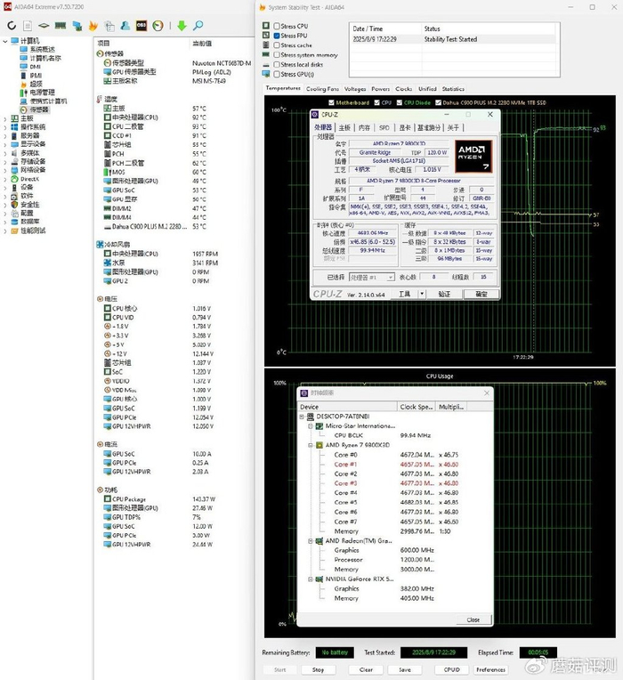Open the 内存 tab in CPU-Z
This screenshot has width=623, height=680.
point(364,127)
